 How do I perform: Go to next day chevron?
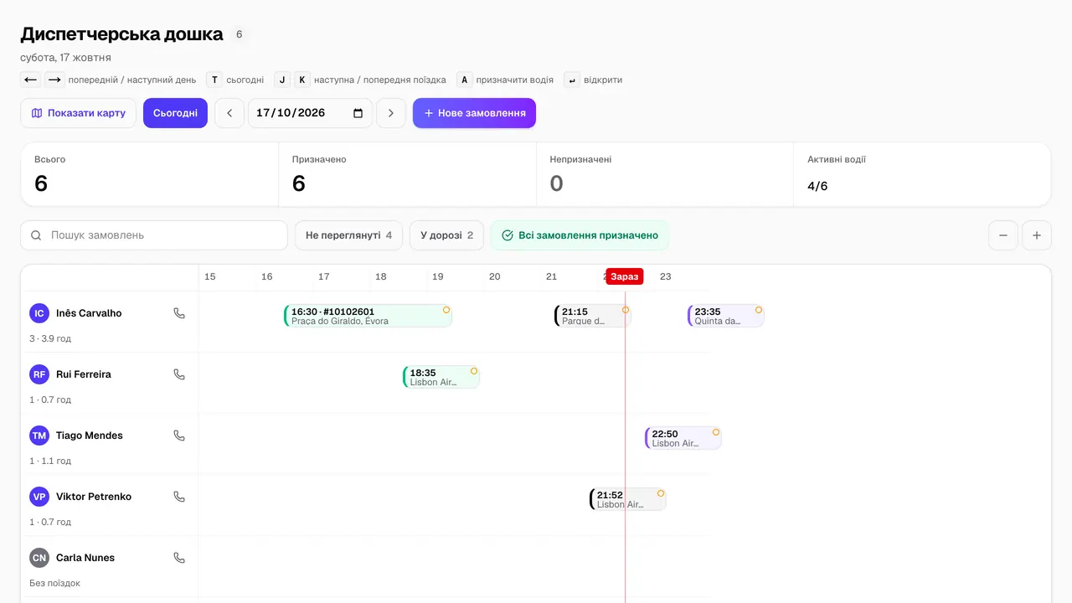(391, 113)
